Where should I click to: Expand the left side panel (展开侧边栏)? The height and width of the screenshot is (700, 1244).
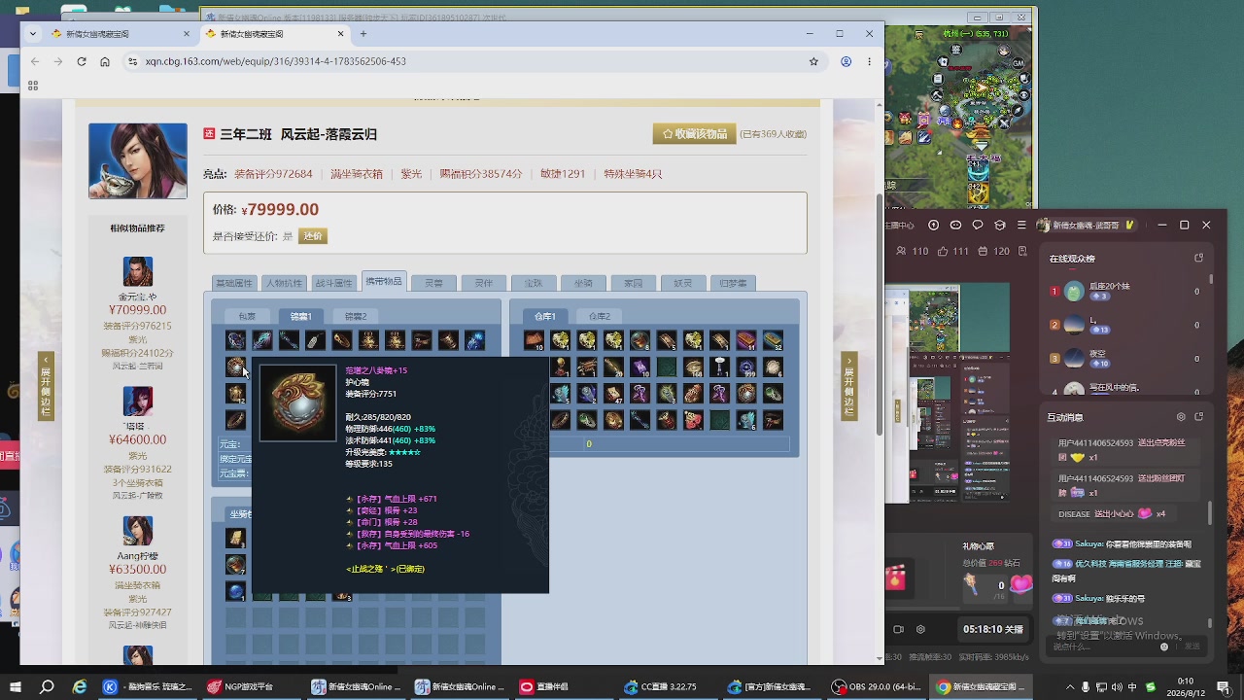pos(46,386)
